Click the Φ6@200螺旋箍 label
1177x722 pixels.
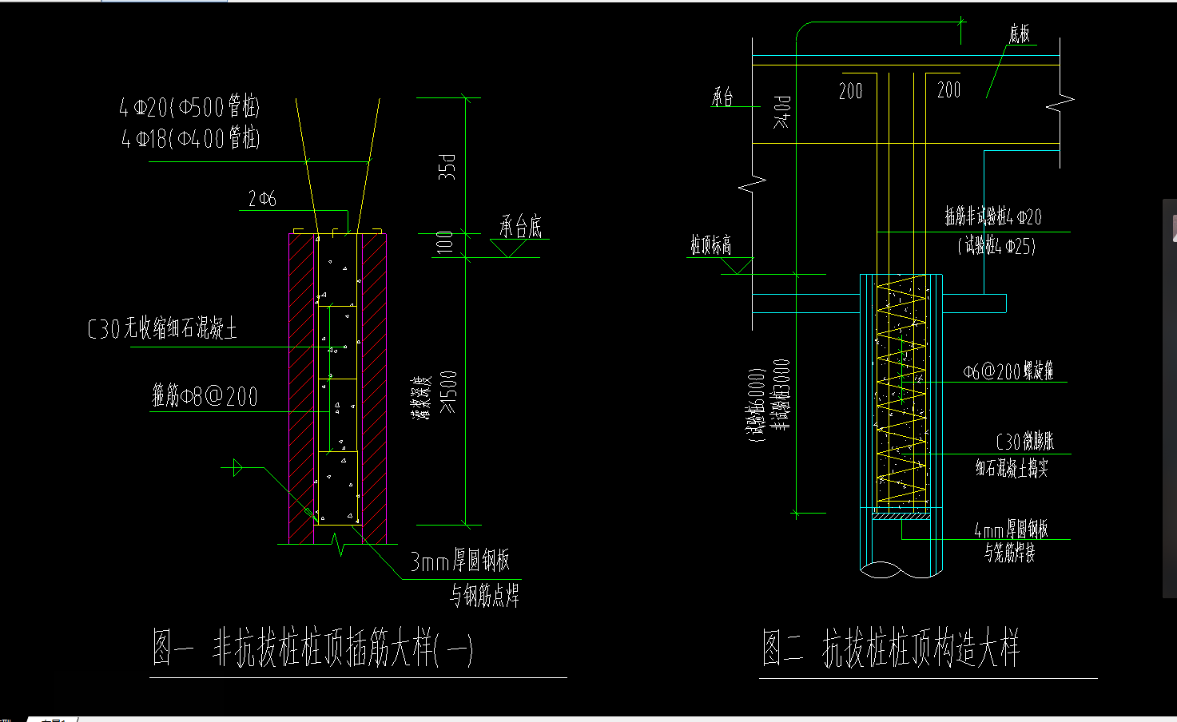[x=1008, y=371]
